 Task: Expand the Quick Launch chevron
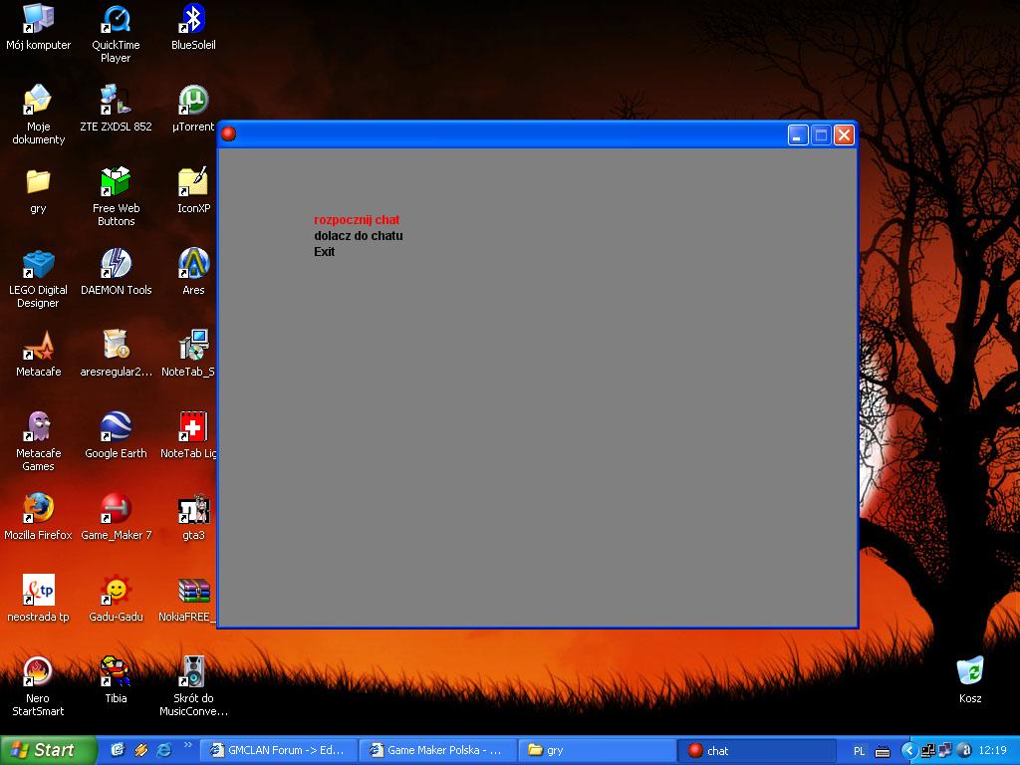pos(187,745)
